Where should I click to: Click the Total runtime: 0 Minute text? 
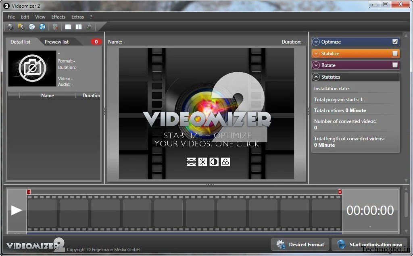[340, 110]
